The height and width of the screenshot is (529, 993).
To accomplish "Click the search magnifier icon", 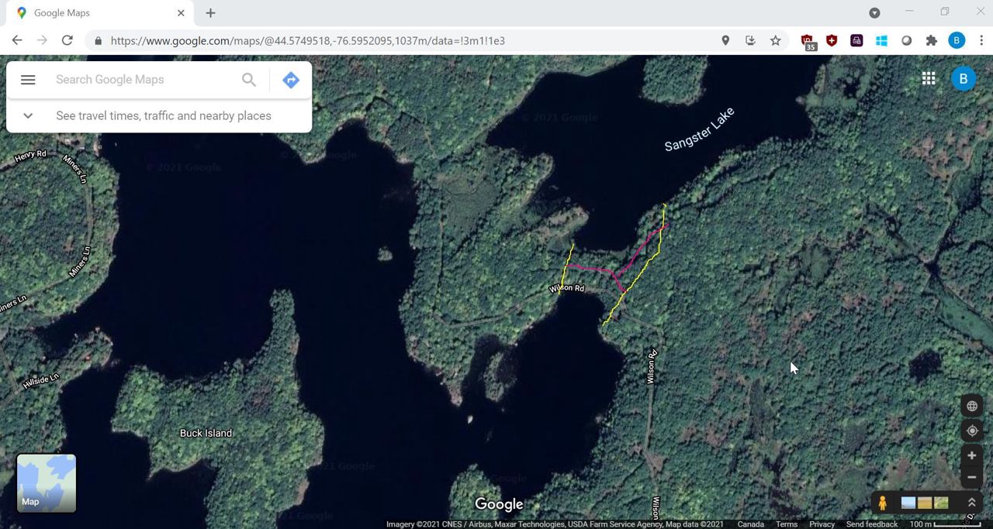I will click(249, 80).
